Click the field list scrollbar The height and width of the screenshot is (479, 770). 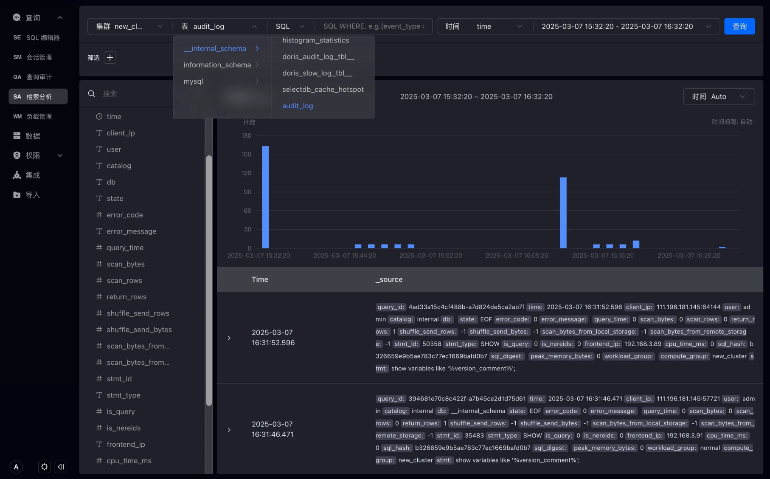coord(209,280)
